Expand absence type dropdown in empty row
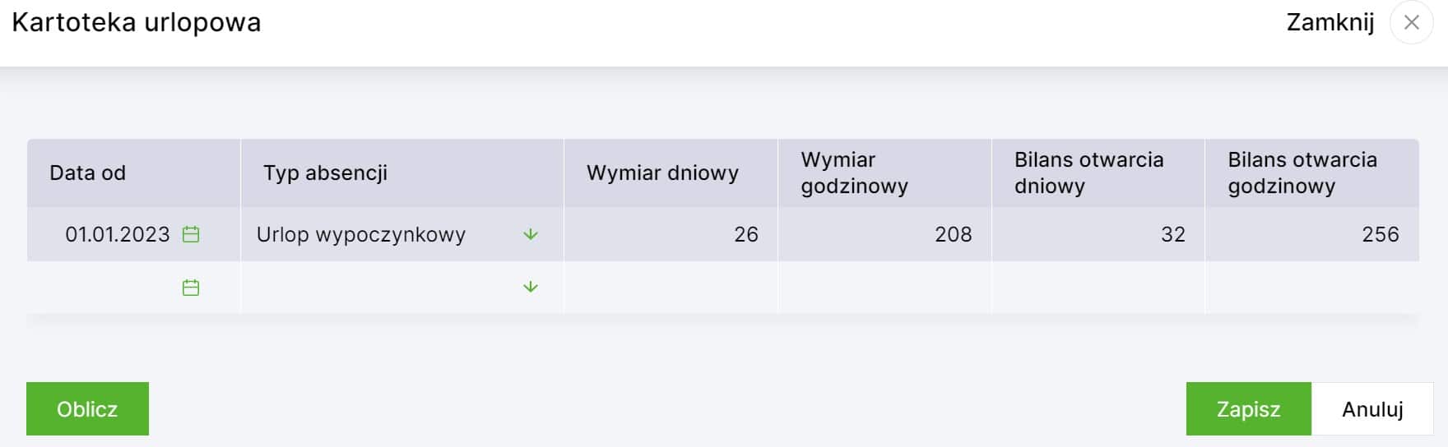The height and width of the screenshot is (447, 1448). (531, 287)
